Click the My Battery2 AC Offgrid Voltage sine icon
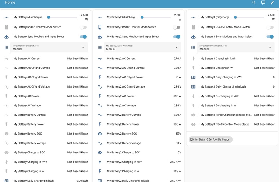The height and width of the screenshot is (182, 279). 100,86
